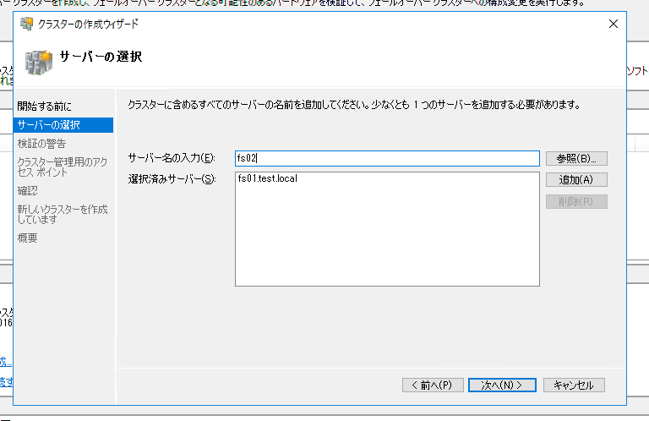Select the 検証の警告 wizard step
The height and width of the screenshot is (421, 649).
tap(41, 144)
